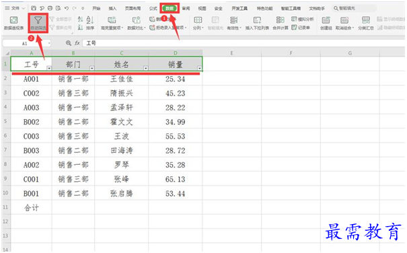Select column header E

231,53
